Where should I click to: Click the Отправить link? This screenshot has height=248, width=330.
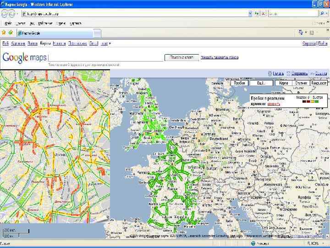(x=300, y=73)
